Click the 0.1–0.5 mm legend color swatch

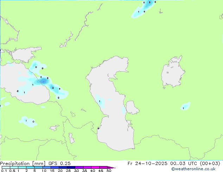pos(6,167)
